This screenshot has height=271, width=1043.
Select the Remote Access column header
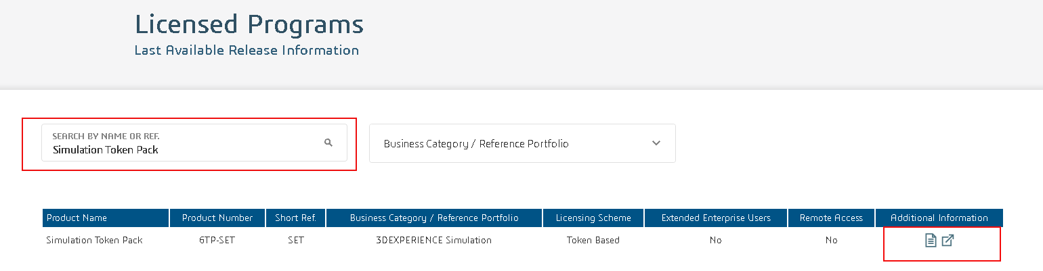tap(831, 218)
